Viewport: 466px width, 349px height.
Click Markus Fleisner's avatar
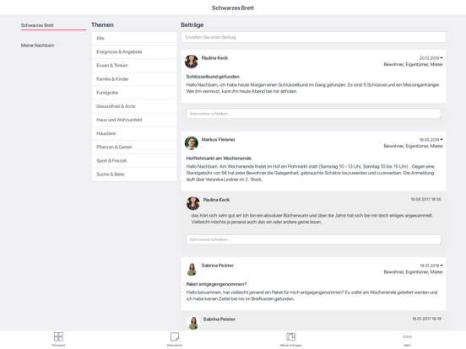[x=191, y=143]
